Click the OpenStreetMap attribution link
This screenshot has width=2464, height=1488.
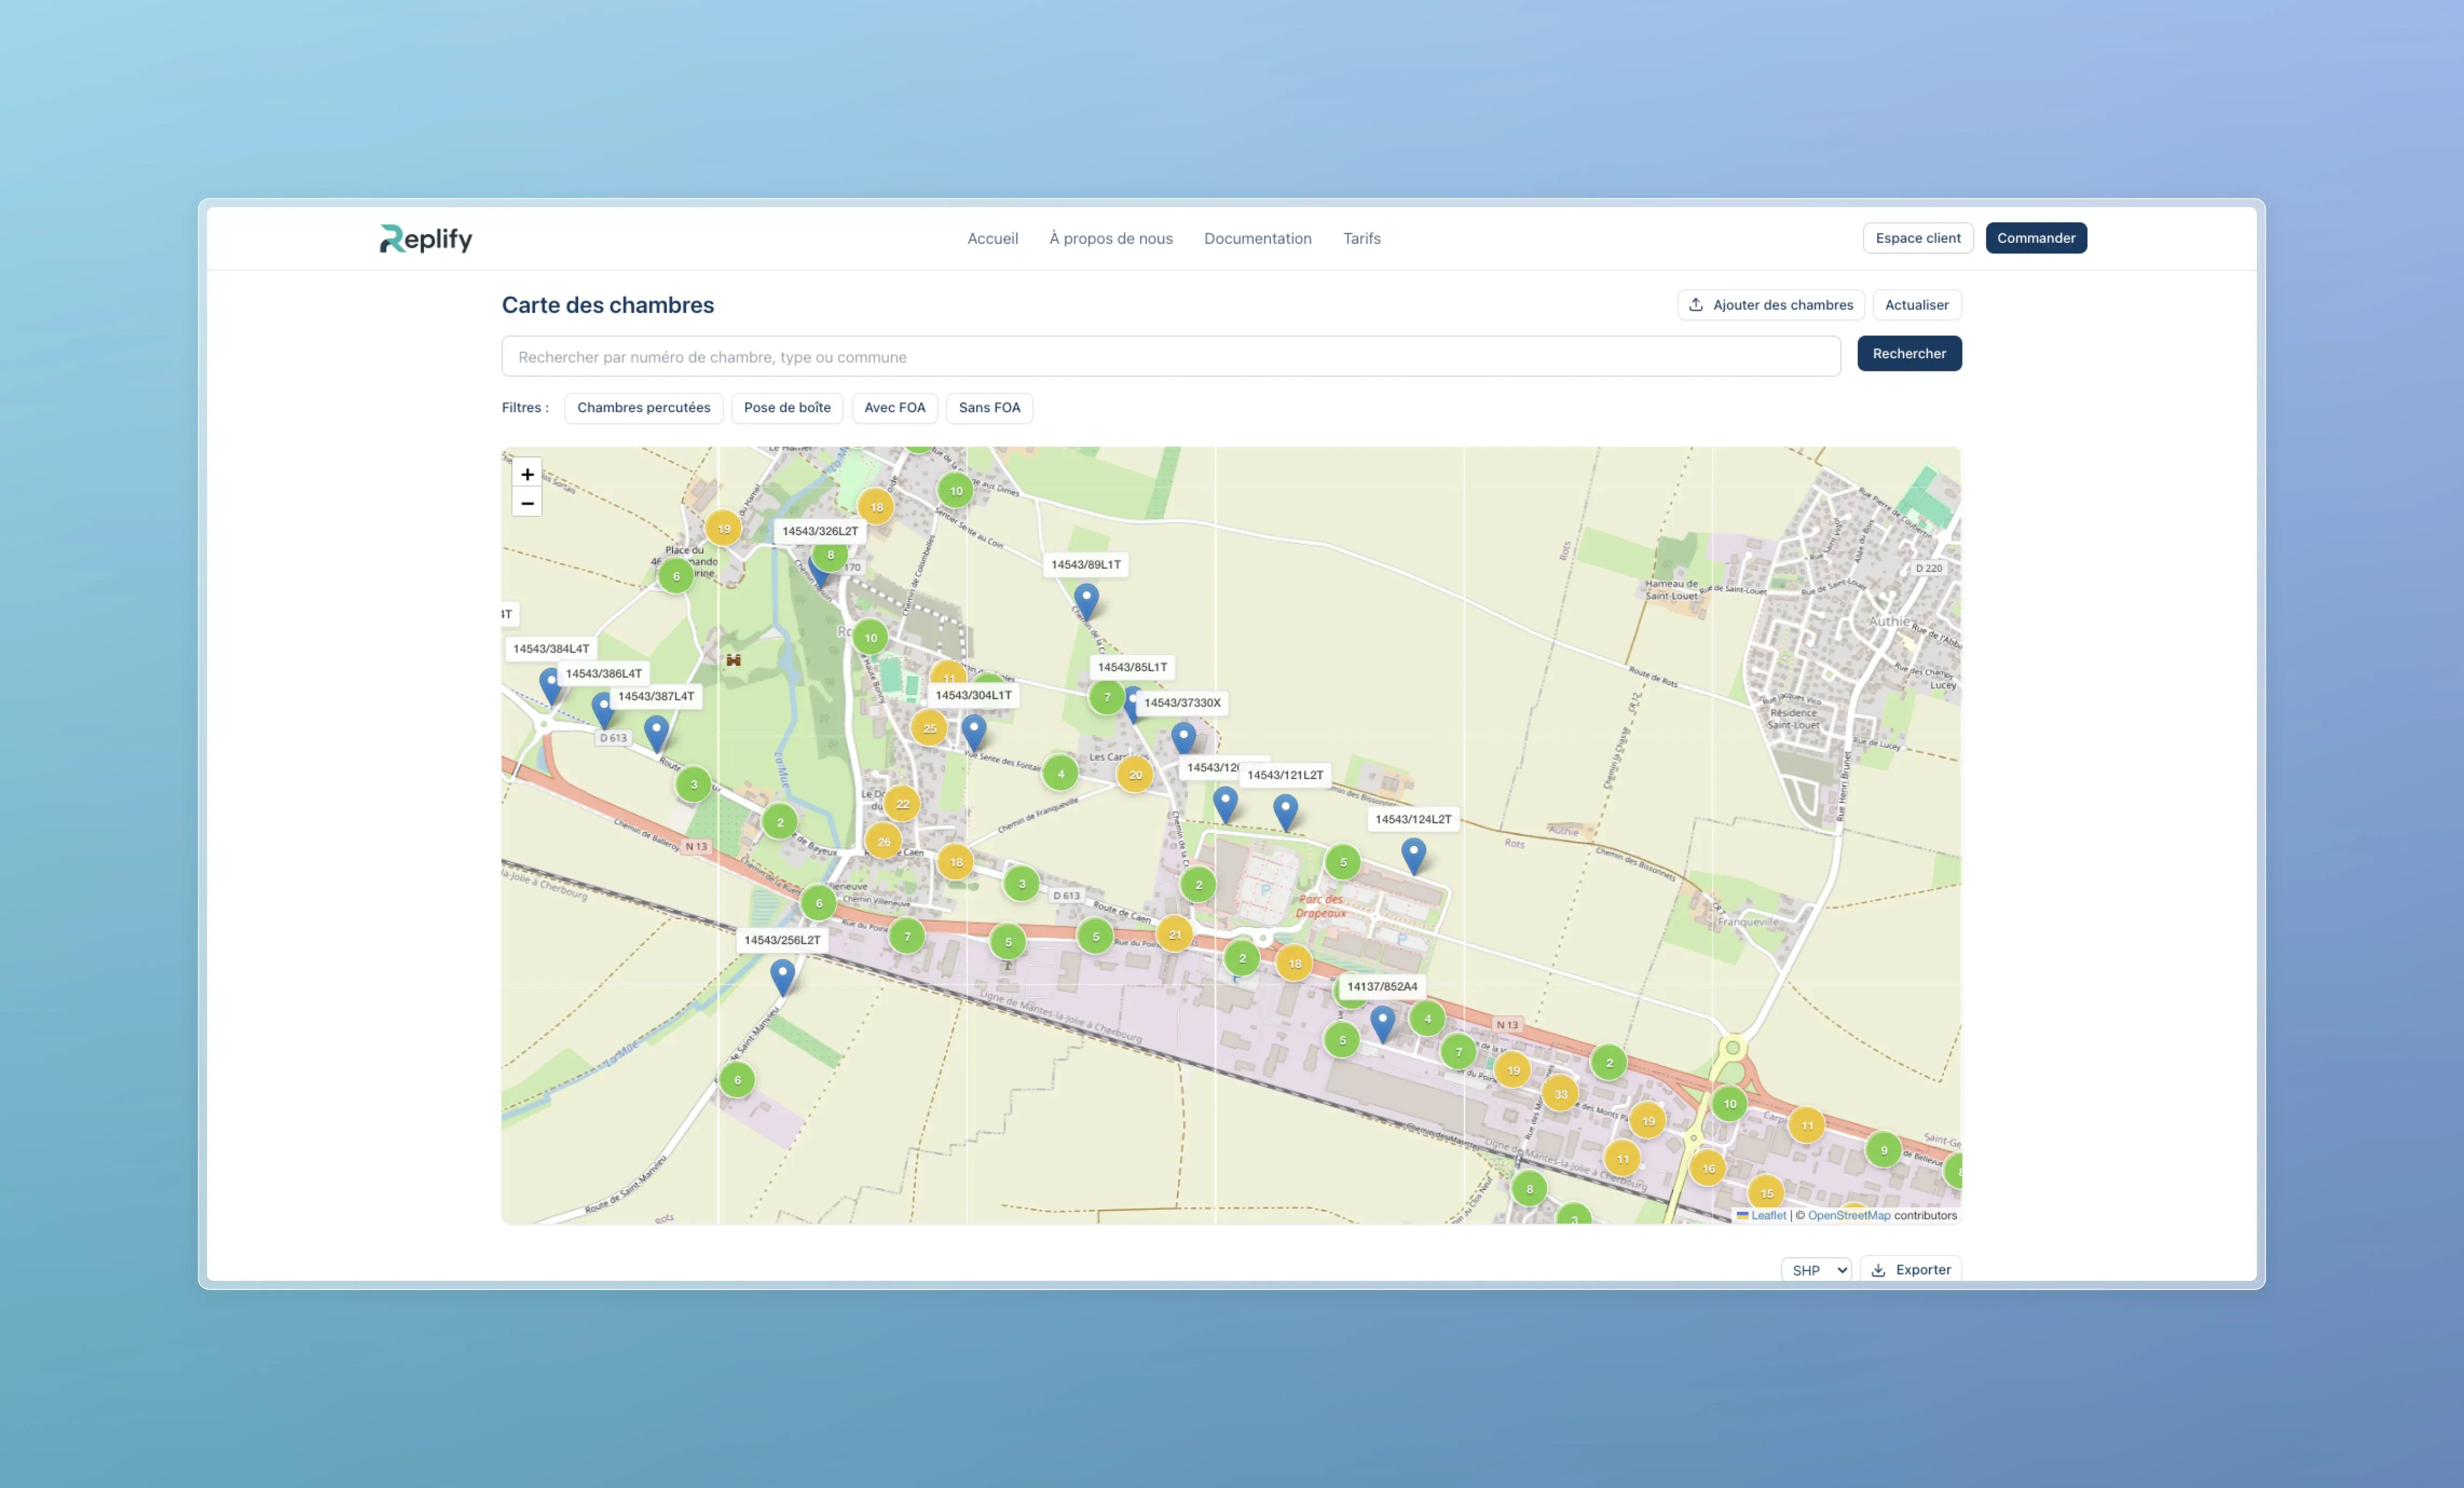[x=1848, y=1216]
